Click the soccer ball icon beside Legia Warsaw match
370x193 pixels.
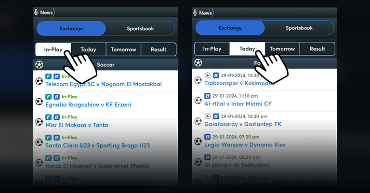[x=198, y=142]
